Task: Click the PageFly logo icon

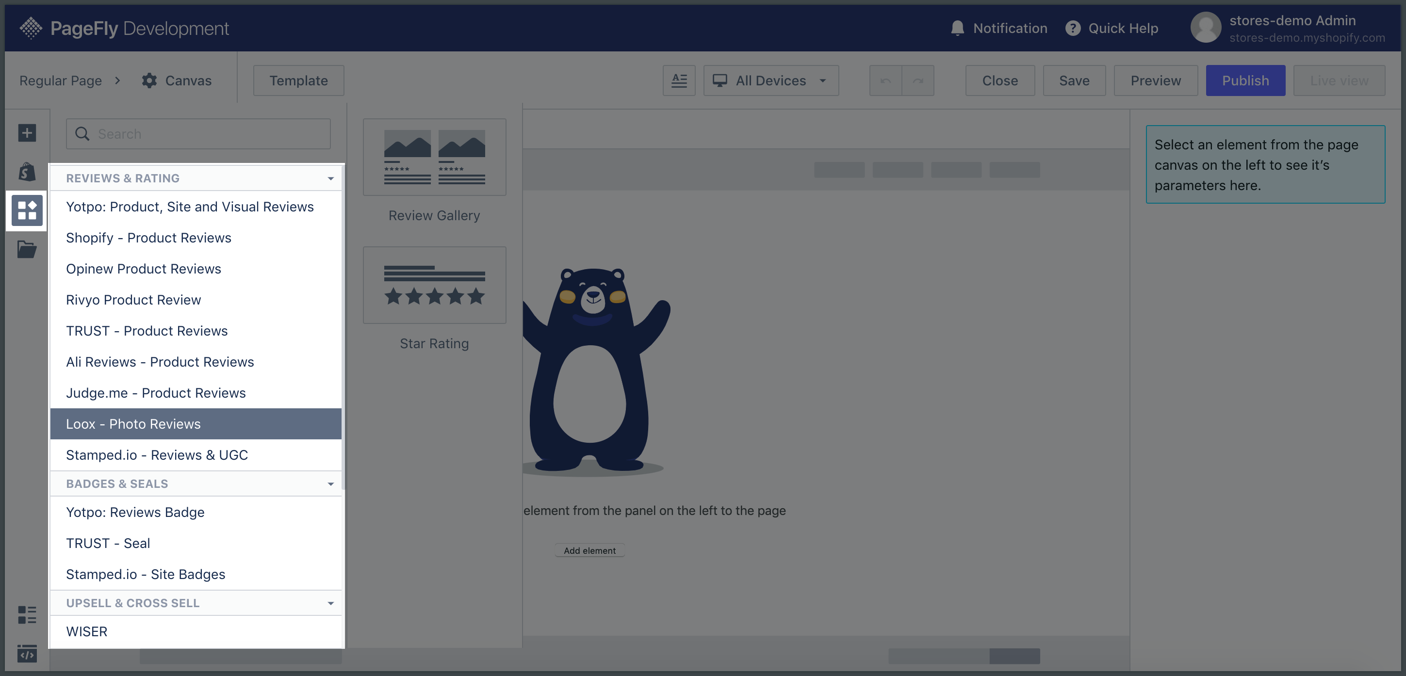Action: coord(31,28)
